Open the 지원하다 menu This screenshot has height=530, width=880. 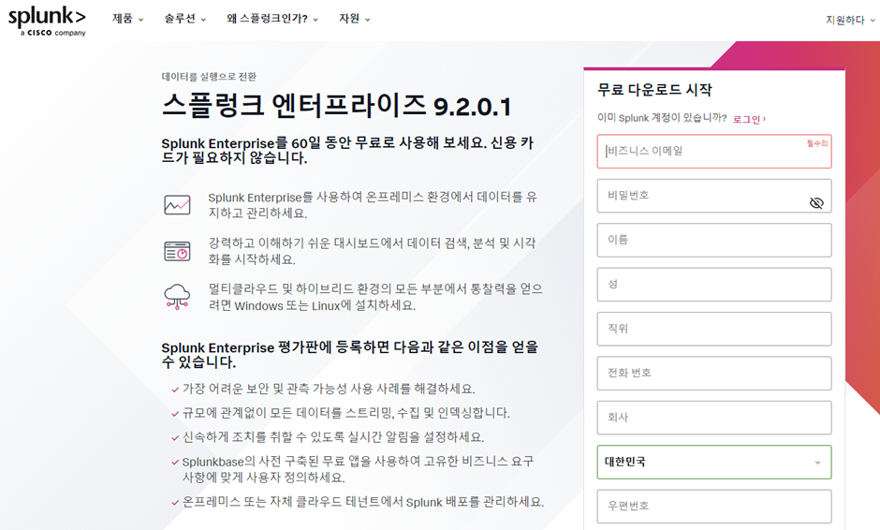coord(850,21)
